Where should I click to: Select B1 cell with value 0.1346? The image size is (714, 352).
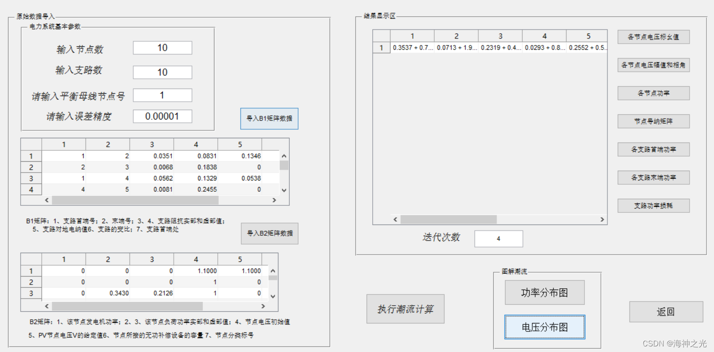240,156
